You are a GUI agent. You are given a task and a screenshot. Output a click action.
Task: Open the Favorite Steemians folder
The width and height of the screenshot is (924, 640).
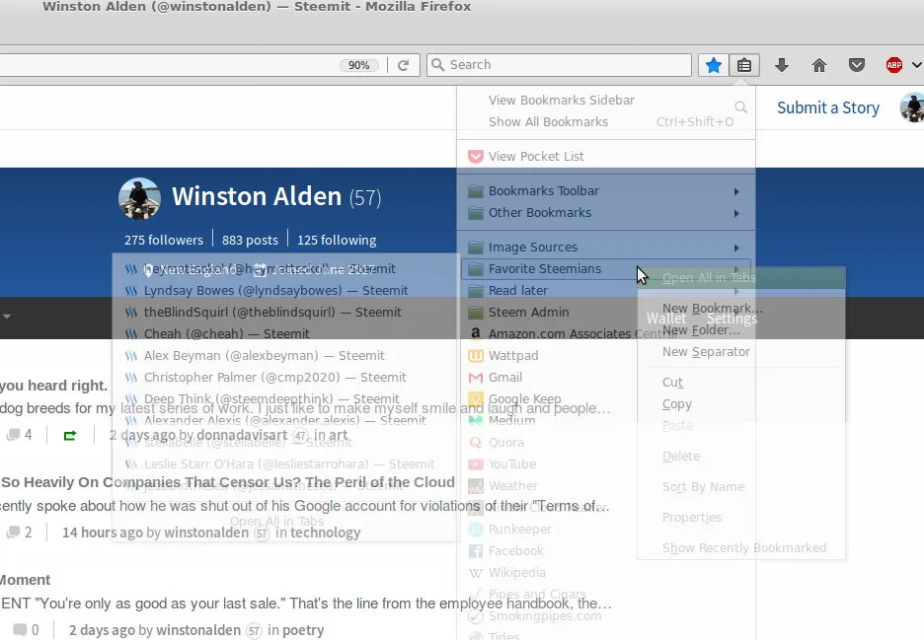(x=606, y=269)
